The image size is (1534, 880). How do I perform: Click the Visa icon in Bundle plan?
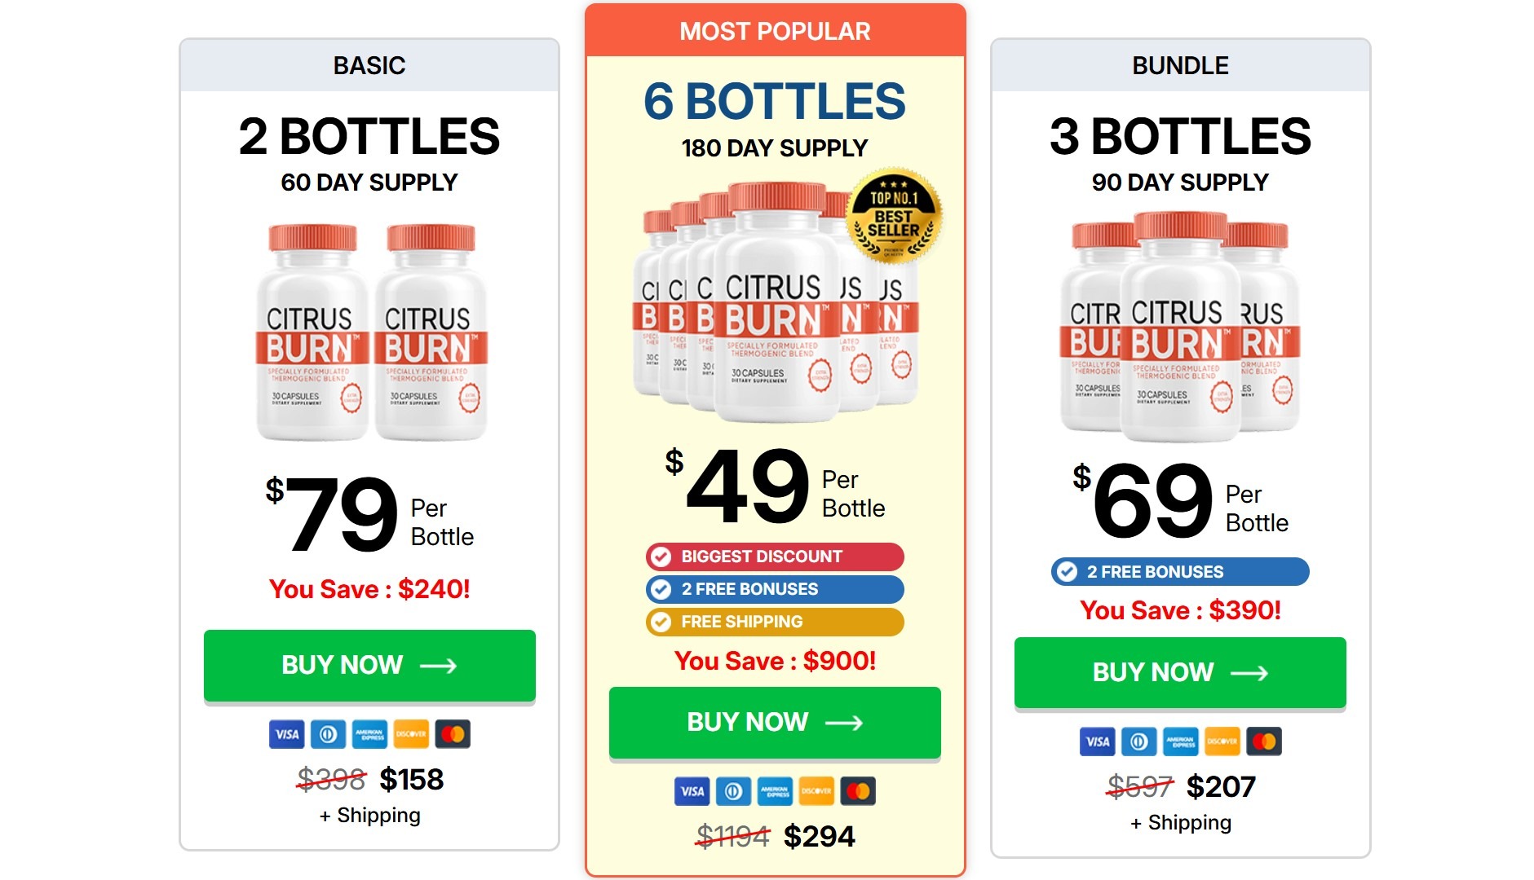(x=1098, y=741)
